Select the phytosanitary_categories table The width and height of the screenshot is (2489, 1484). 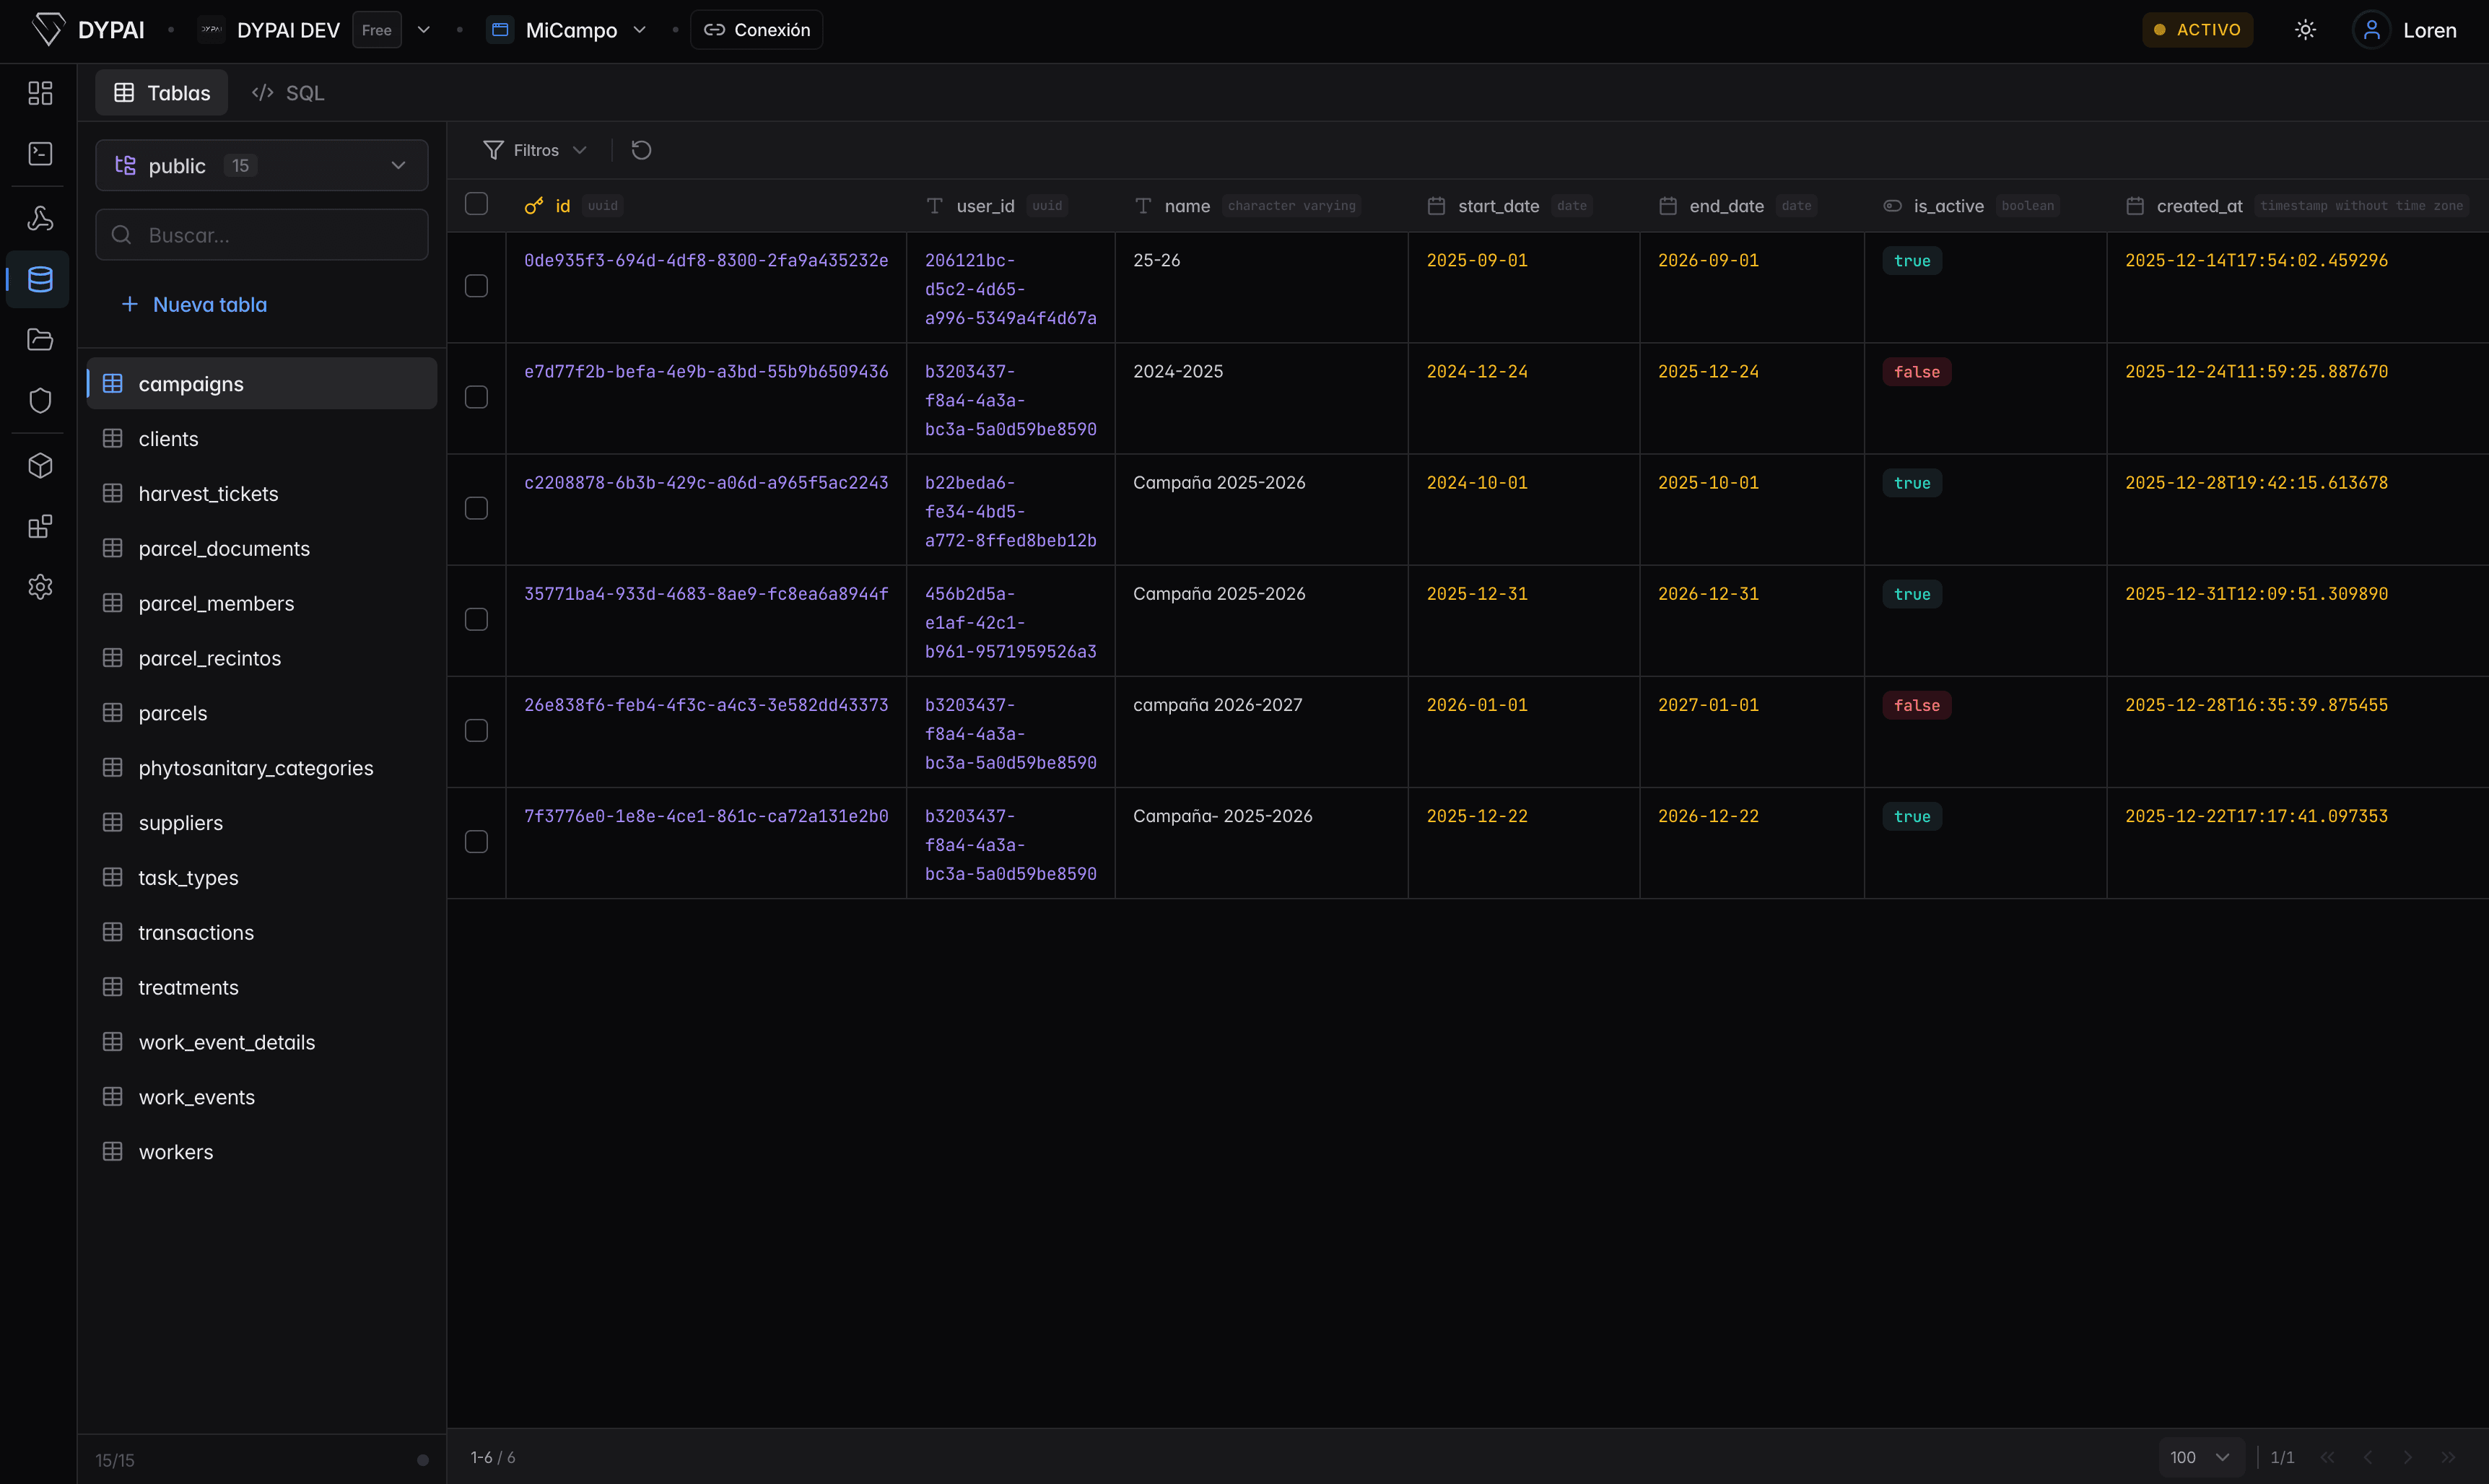point(262,768)
